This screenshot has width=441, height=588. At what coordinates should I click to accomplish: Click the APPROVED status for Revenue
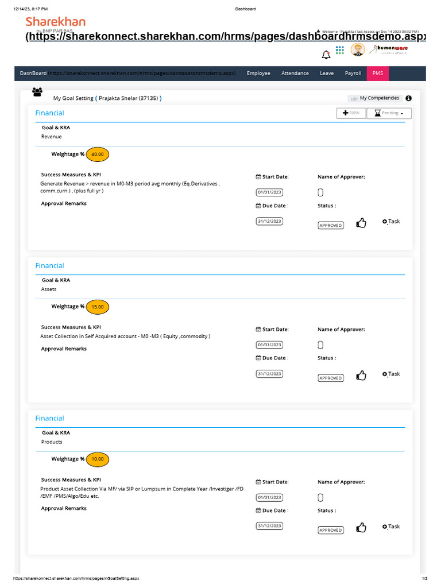point(330,225)
